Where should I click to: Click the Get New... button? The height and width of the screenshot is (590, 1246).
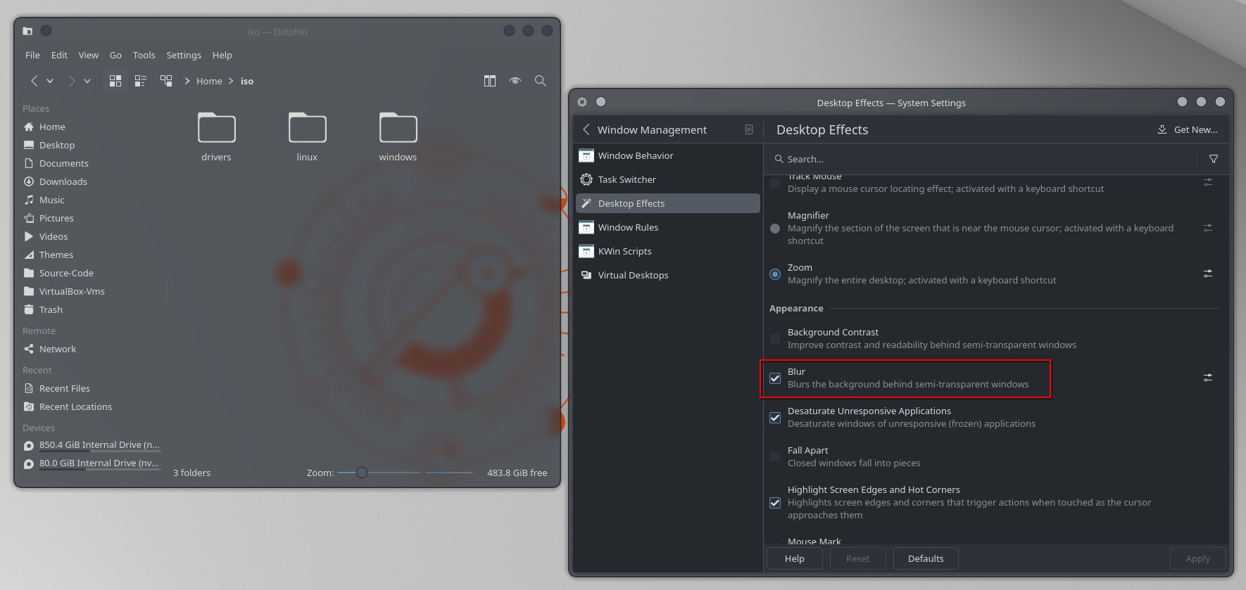[x=1188, y=129]
